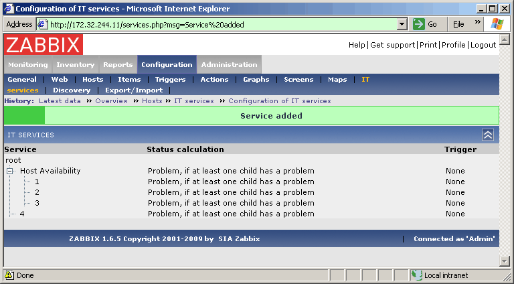Screen dimensions: 514x284
Task: Select the Host Availability service
Action: (x=50, y=171)
